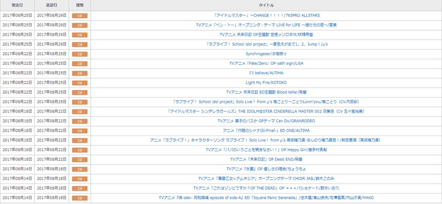Screen dimensions: 442x204
Task: Select the 2017年08月22日 return date in Happy Girl row
Action: (x=51, y=149)
